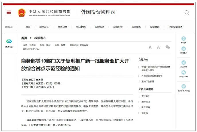Click the search magnifier icon

tap(187, 13)
